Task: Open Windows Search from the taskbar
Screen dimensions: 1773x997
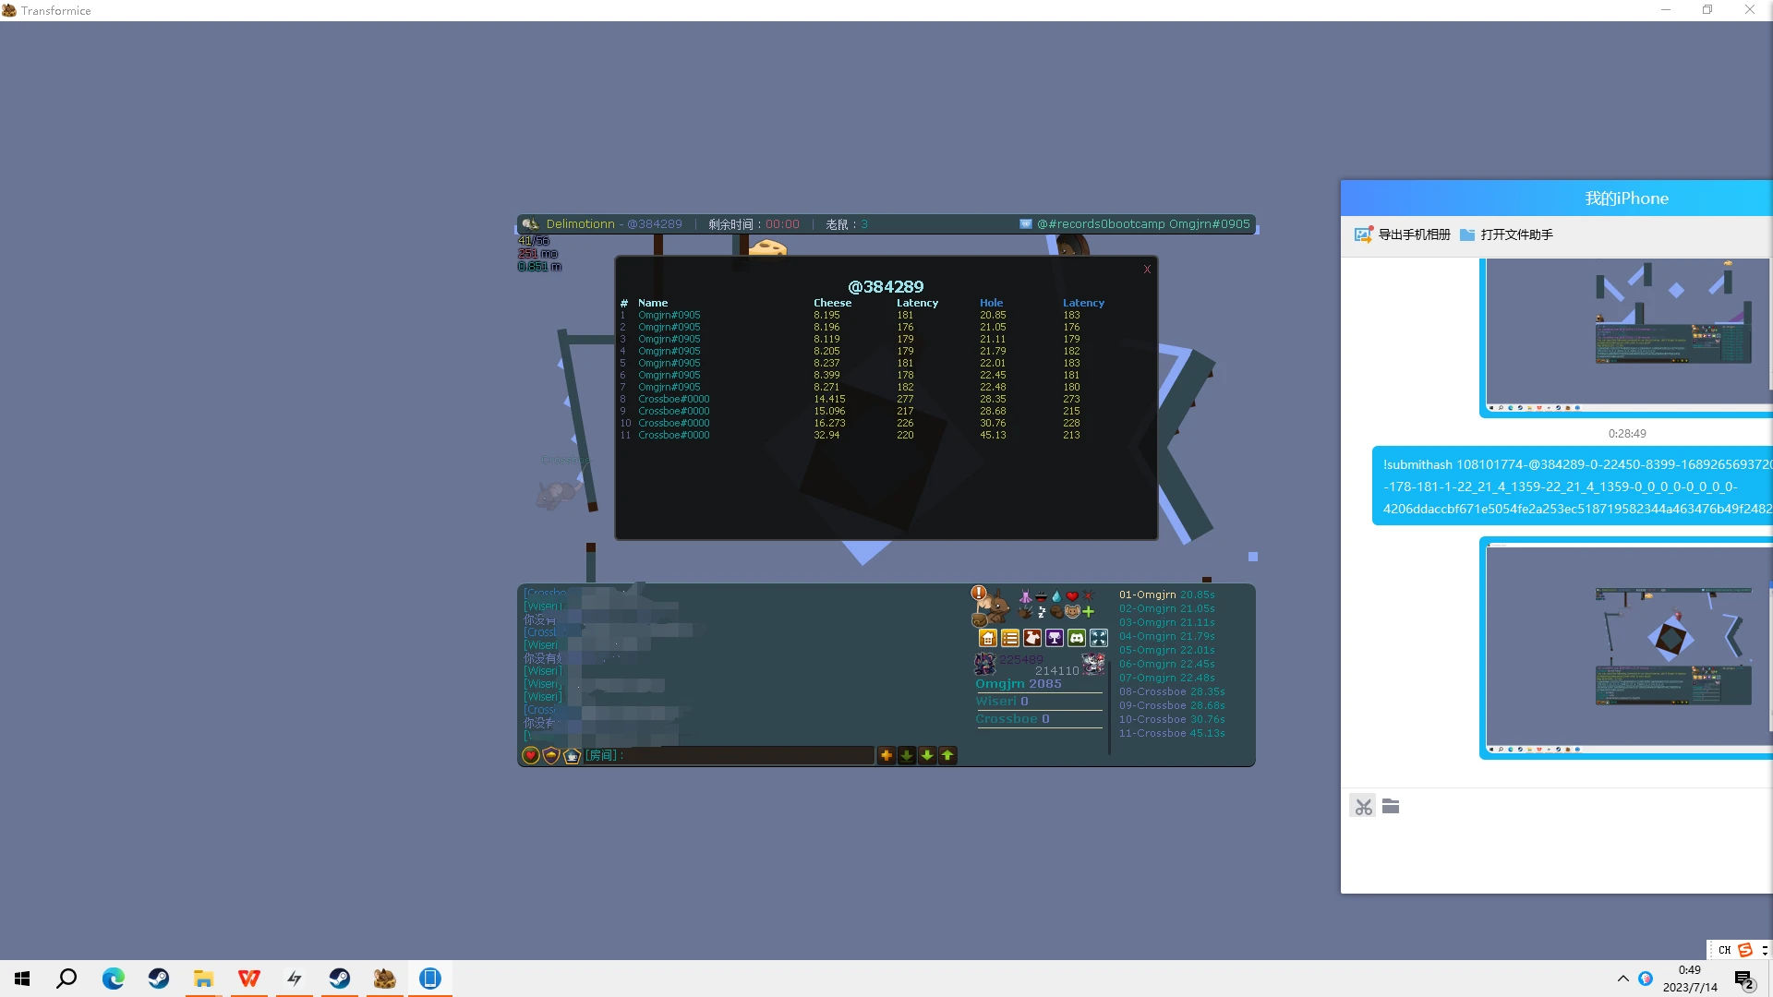Action: tap(66, 979)
